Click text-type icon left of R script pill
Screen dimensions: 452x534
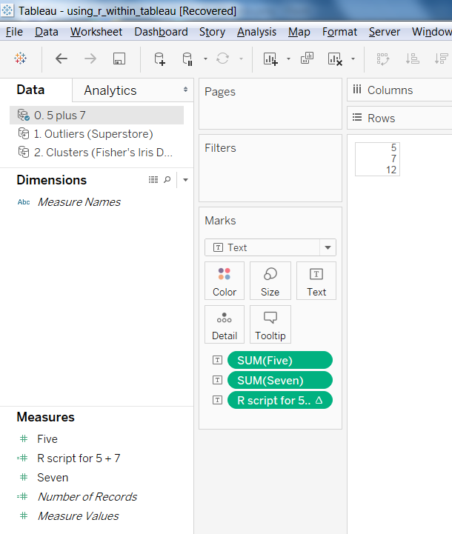(x=217, y=400)
